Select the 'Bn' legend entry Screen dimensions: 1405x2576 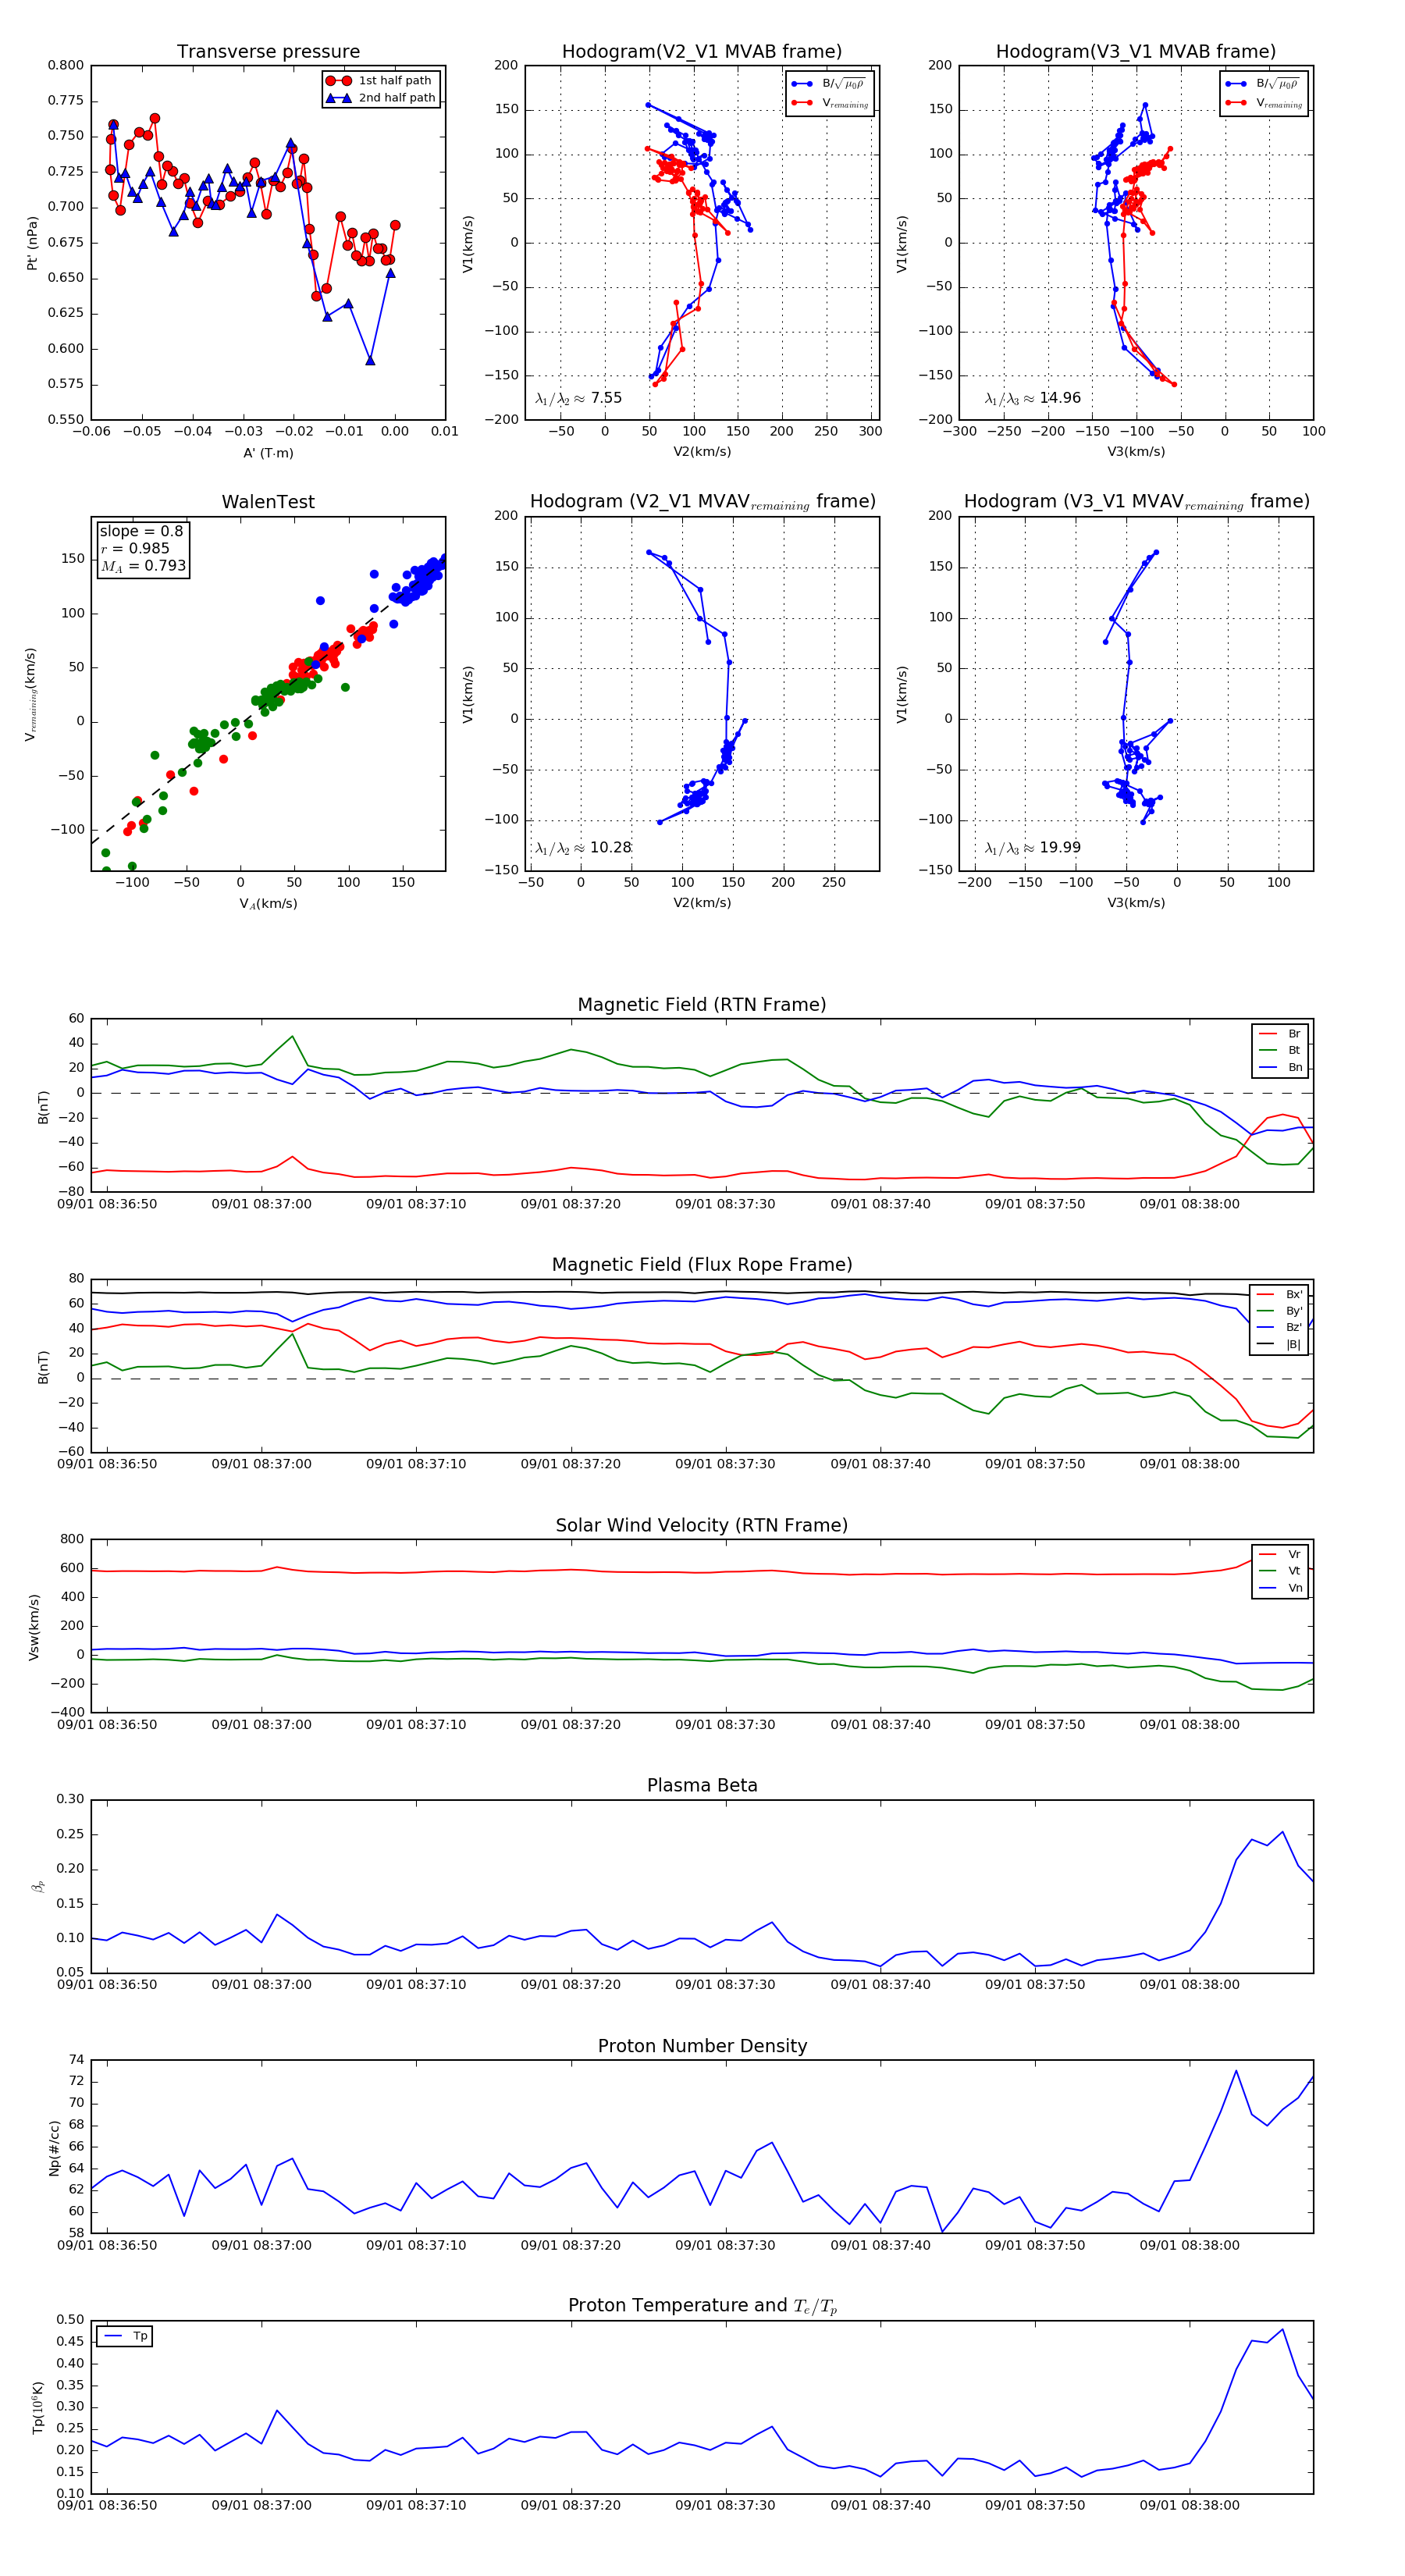1280,1068
